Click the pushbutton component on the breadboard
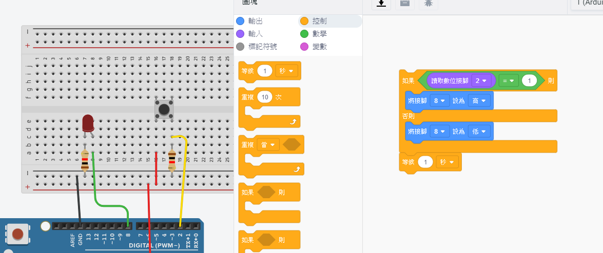 click(x=164, y=109)
